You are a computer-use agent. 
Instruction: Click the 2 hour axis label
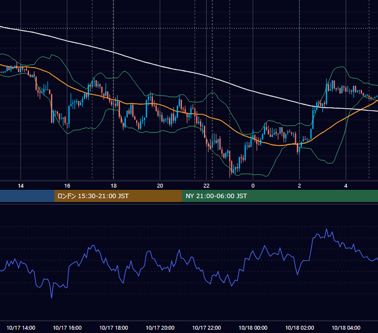coord(300,186)
